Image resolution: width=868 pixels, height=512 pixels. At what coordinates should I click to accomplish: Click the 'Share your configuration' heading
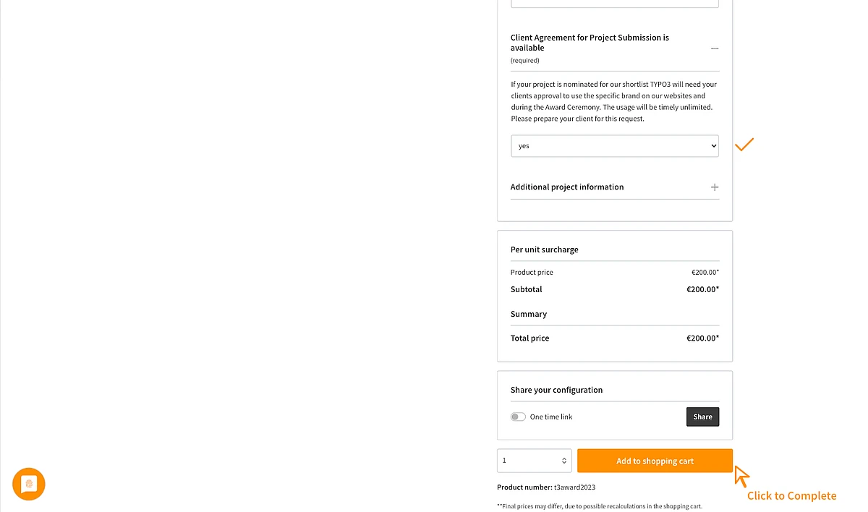(x=556, y=390)
